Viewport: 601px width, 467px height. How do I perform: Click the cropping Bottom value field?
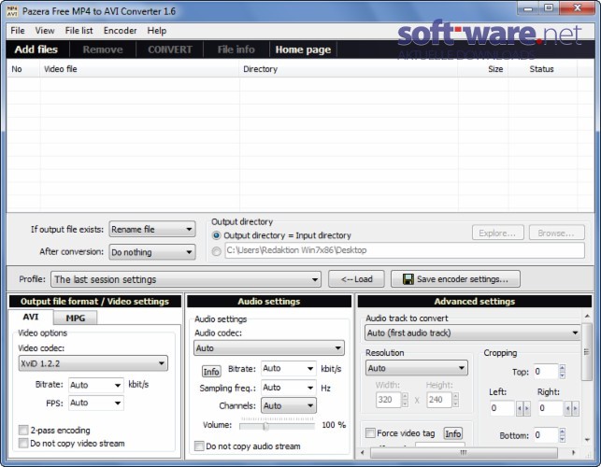546,435
